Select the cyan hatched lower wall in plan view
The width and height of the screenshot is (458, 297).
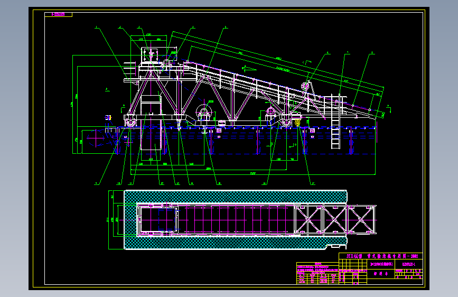click(236, 242)
